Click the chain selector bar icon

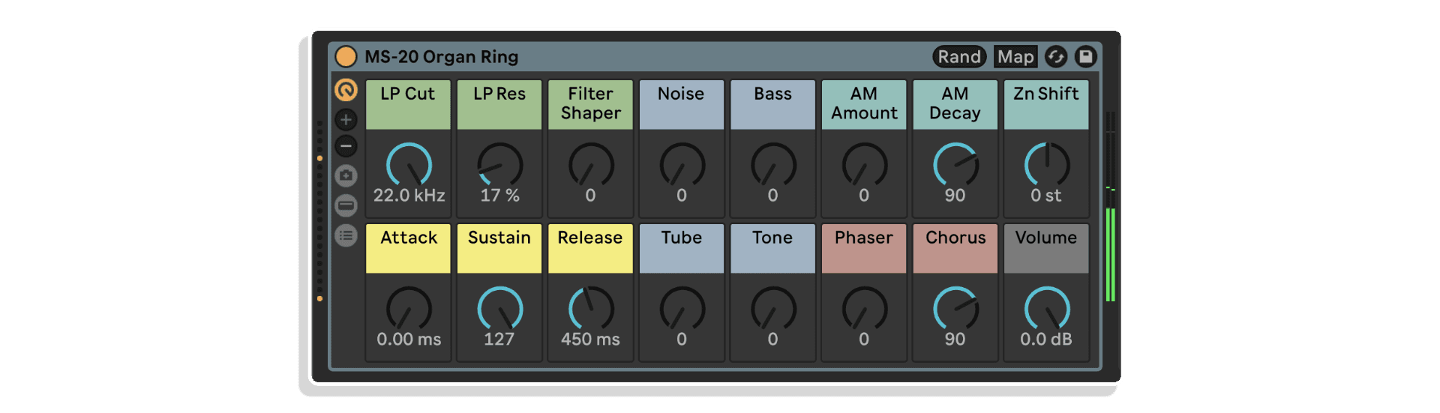pos(346,205)
